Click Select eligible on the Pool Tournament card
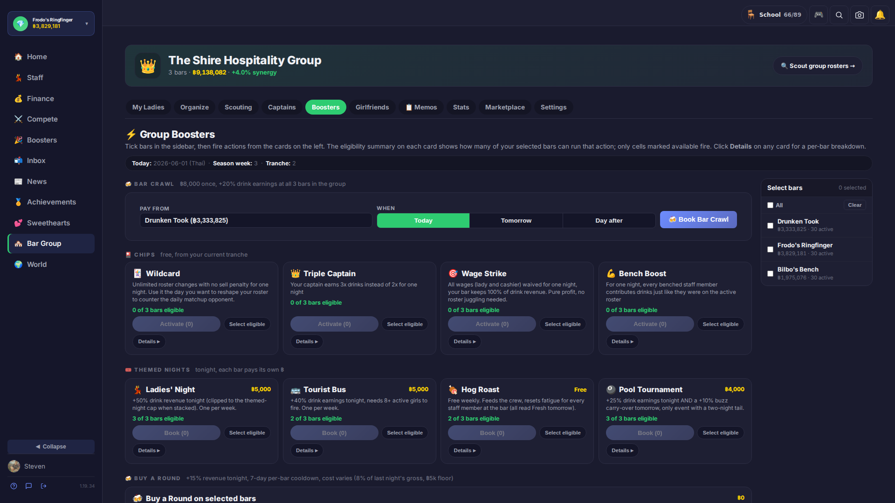The width and height of the screenshot is (895, 503). (x=721, y=433)
